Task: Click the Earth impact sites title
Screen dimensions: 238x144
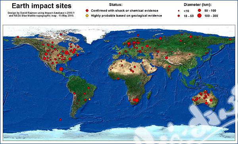Action: pos(42,6)
